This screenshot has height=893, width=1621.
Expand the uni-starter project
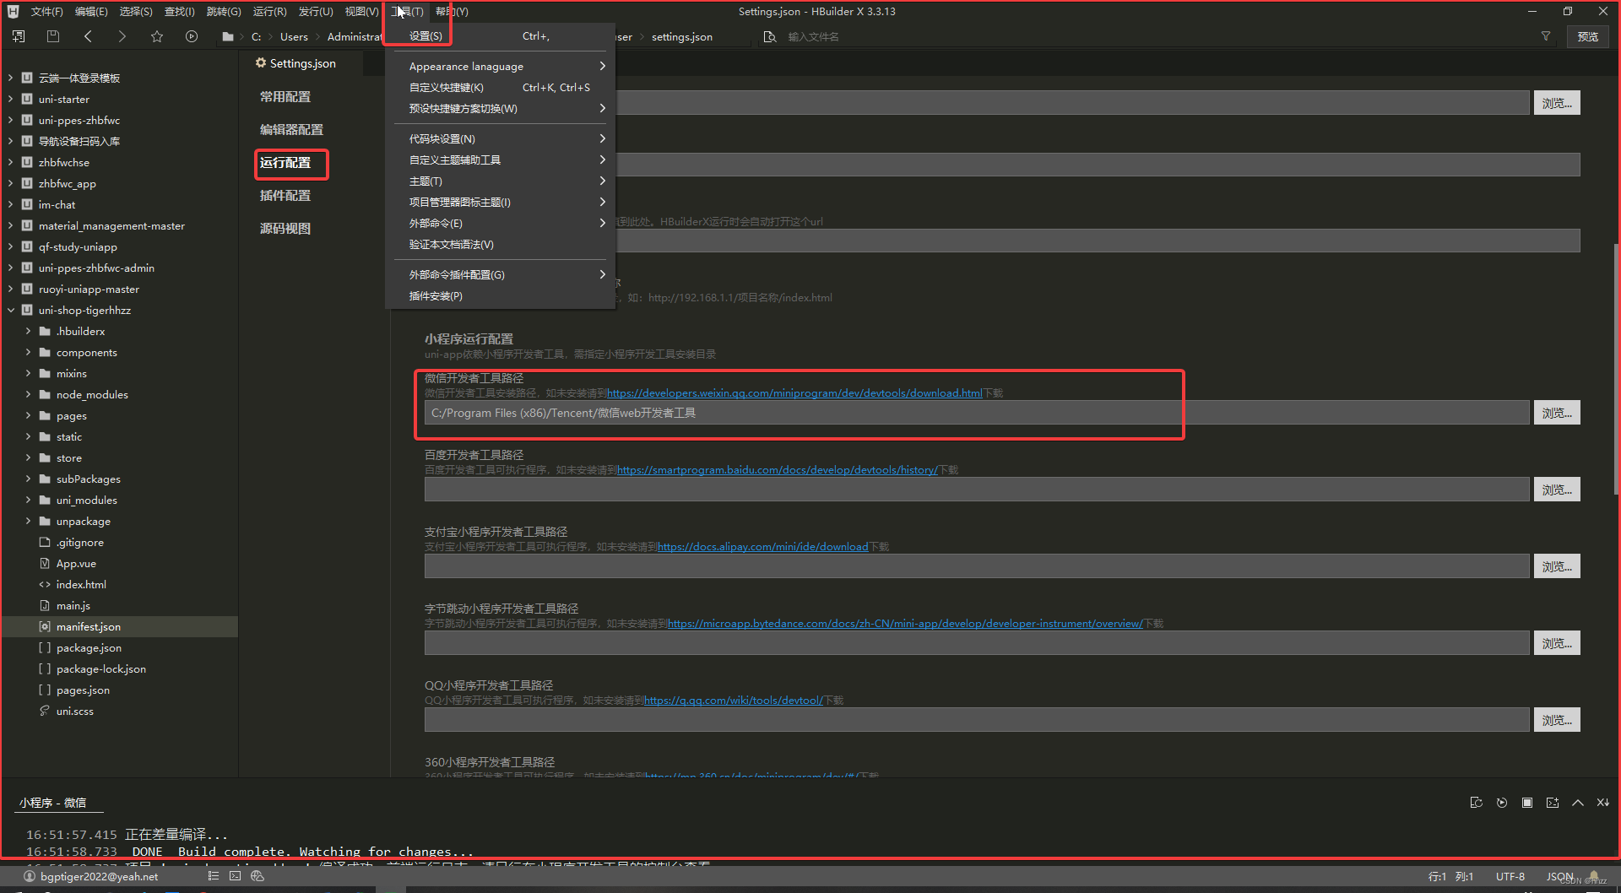coord(10,99)
